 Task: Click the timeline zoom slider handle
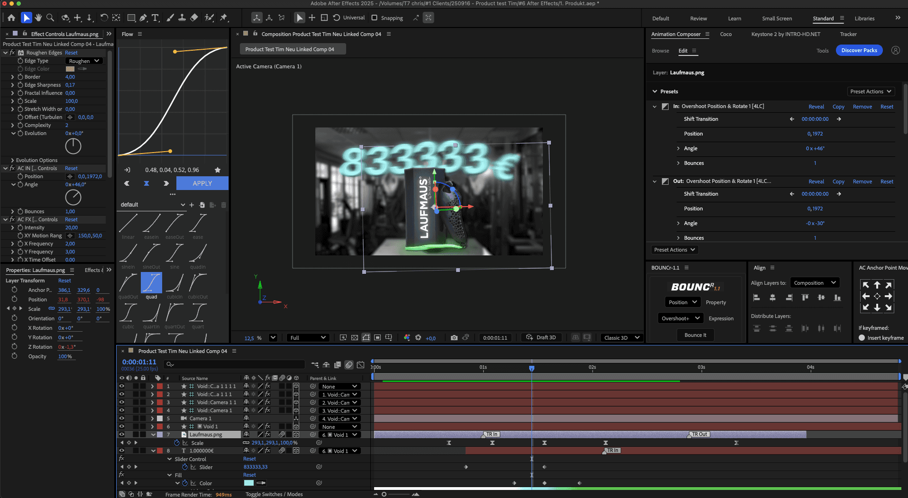tap(384, 494)
